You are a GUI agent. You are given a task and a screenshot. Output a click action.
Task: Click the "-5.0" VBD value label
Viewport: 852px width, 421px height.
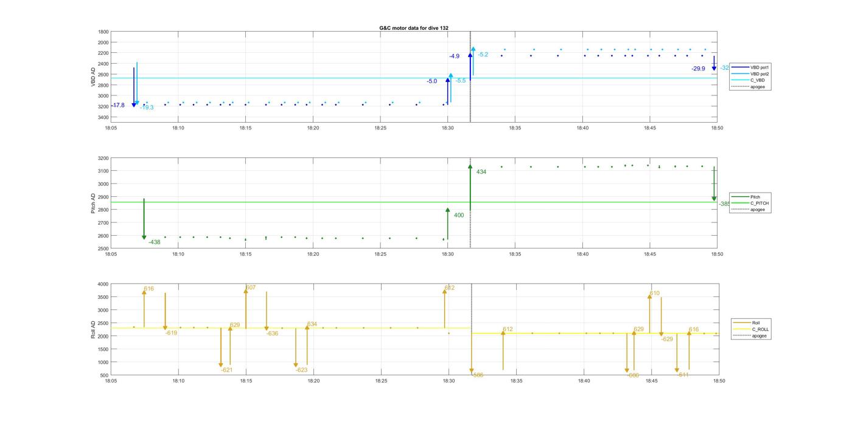[431, 81]
